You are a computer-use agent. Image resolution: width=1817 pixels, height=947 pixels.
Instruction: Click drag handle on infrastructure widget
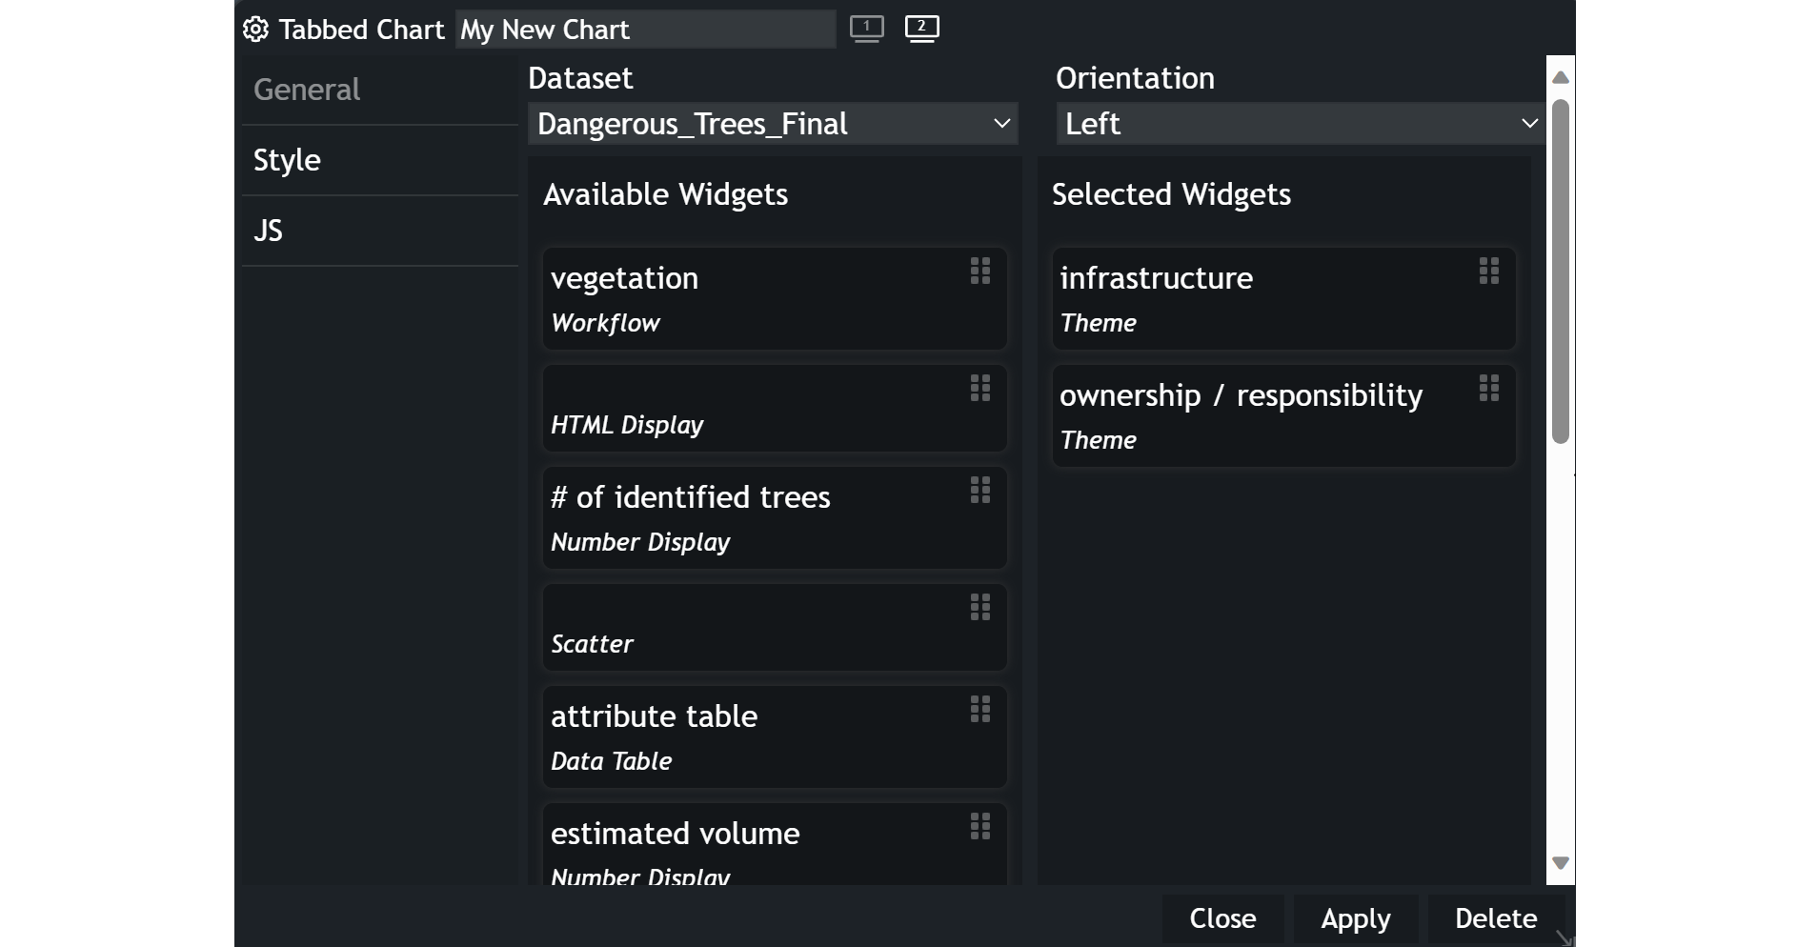coord(1489,272)
